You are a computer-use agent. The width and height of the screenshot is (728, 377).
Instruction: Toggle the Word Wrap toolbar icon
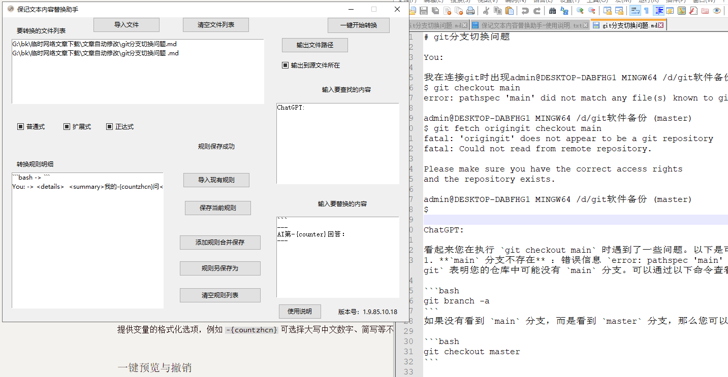[635, 11]
